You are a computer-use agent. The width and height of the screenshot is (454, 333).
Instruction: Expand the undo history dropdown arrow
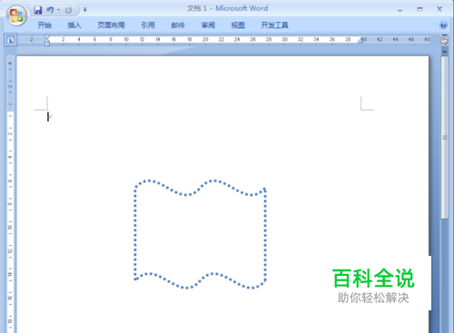tap(58, 10)
